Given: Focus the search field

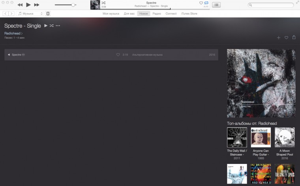Looking at the screenshot, I should 271,5.
